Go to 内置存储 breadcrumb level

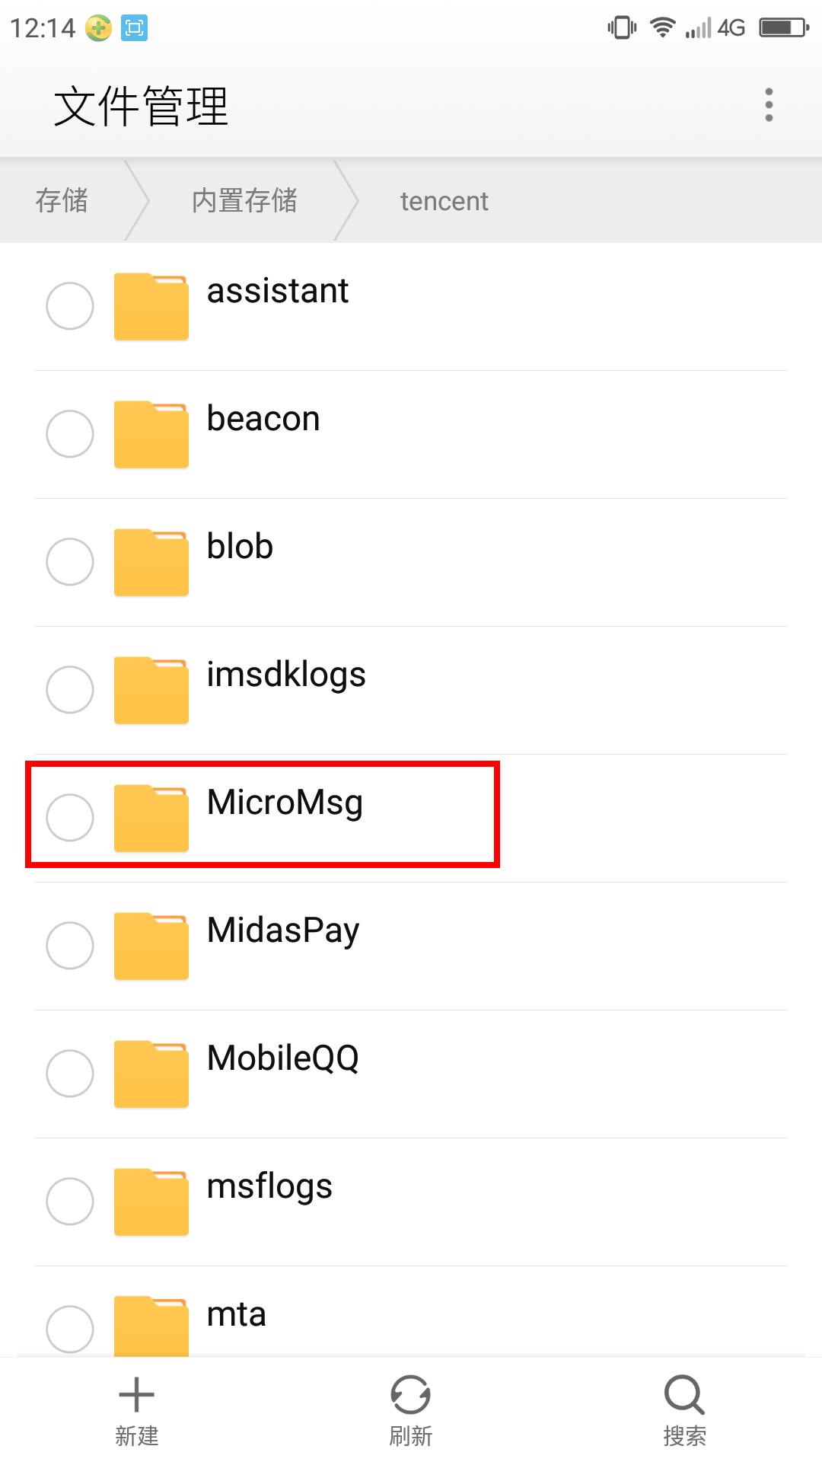tap(244, 201)
